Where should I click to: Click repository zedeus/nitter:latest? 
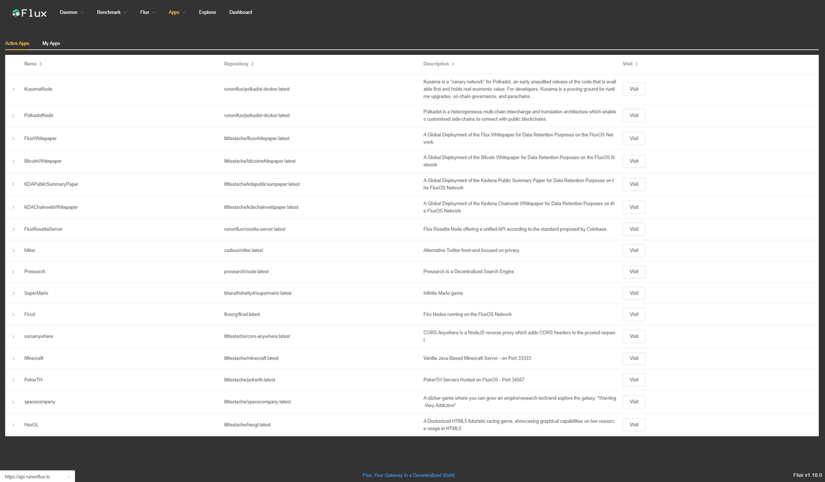[243, 251]
